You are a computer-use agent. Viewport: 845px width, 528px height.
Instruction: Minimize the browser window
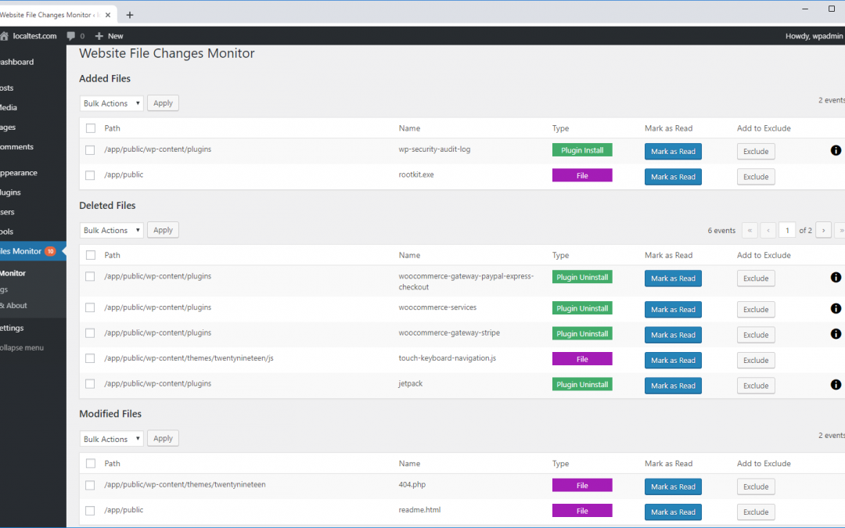805,9
